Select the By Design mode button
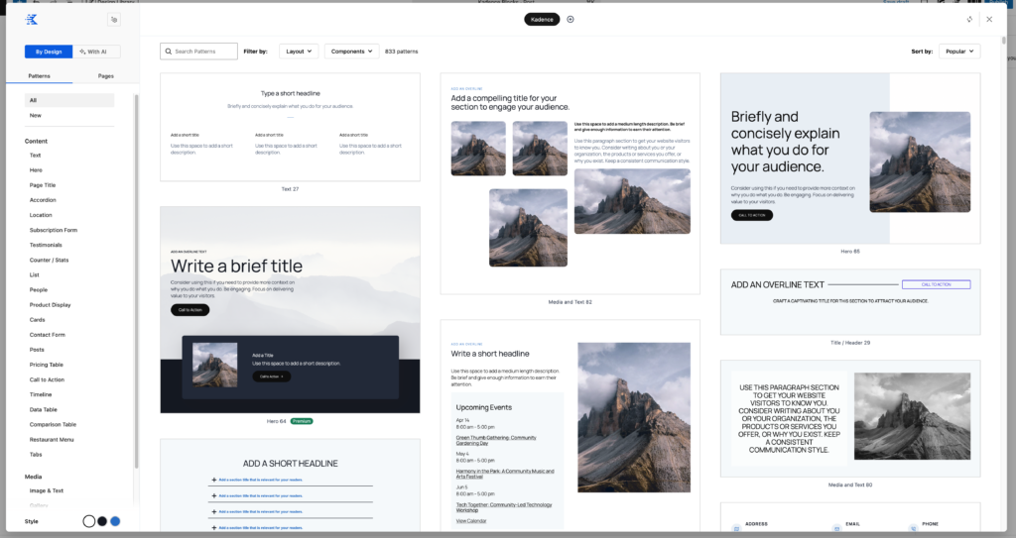Viewport: 1016px width, 538px height. [49, 52]
